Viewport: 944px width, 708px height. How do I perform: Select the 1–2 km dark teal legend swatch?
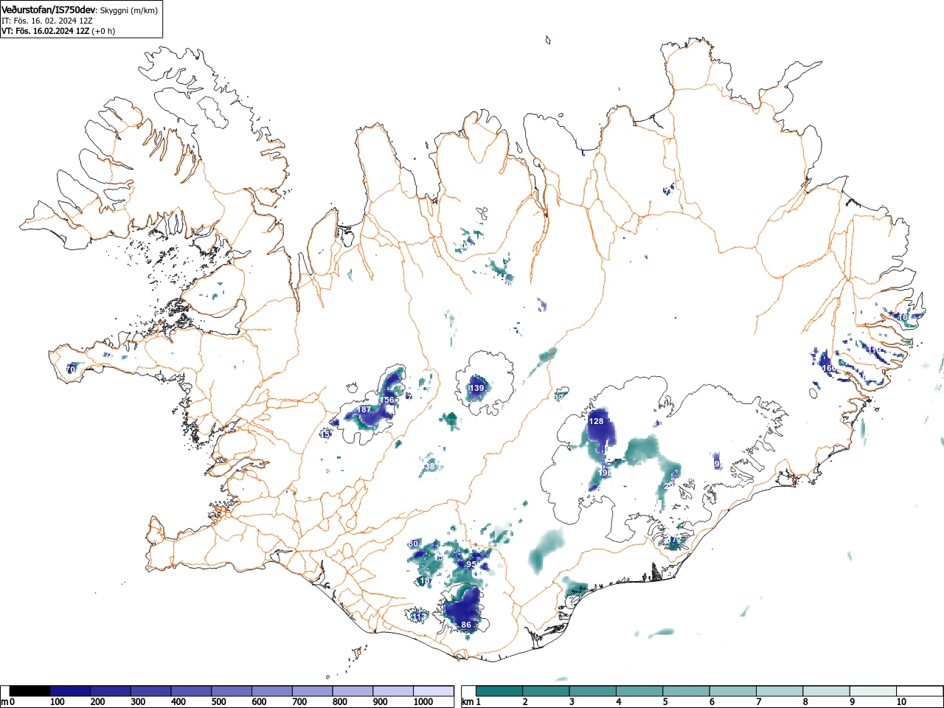click(x=501, y=691)
